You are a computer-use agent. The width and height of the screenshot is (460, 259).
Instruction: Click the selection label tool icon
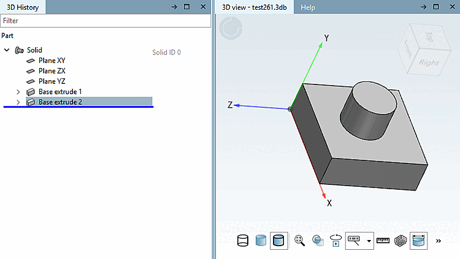point(354,241)
